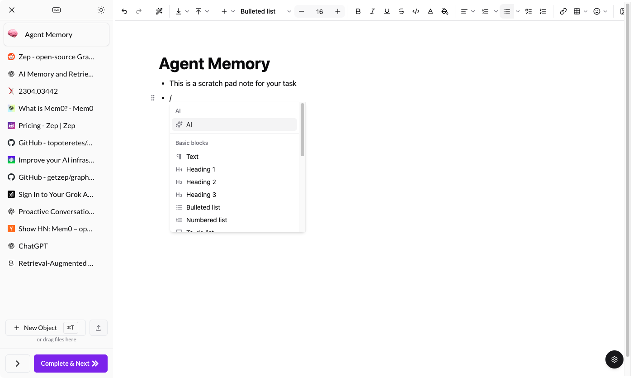Expand the alignment dropdown chevron
633x378 pixels.
pyautogui.click(x=473, y=11)
